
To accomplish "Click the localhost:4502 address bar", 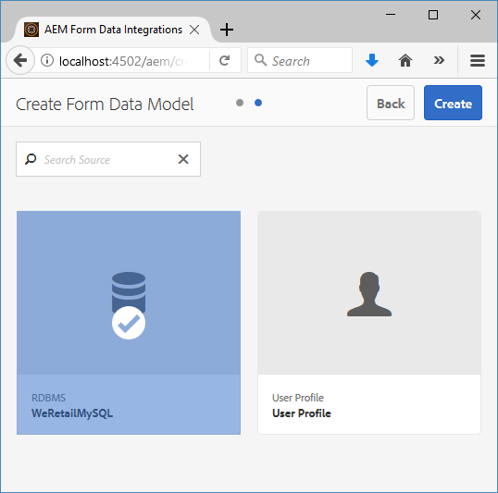I will coord(124,61).
